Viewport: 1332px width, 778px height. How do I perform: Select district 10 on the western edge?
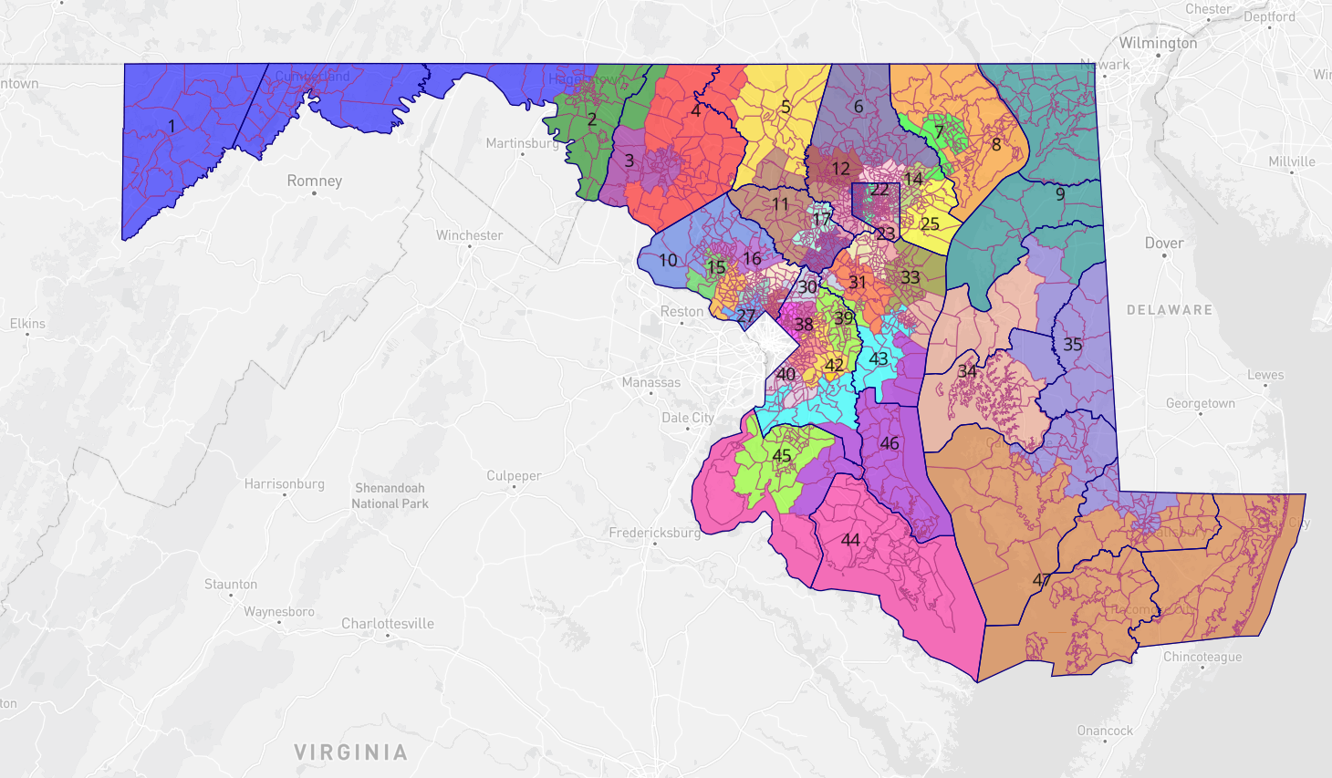pos(668,261)
